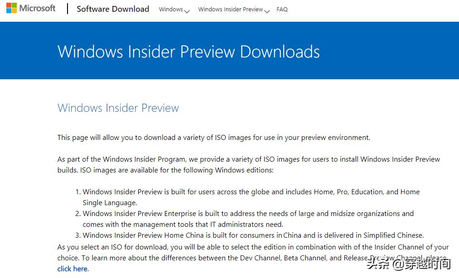
Task: Click the Windows Insider Preview section heading
Action: click(118, 108)
